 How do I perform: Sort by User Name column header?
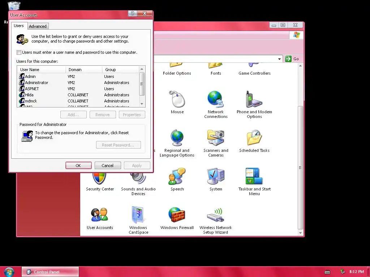(x=42, y=70)
